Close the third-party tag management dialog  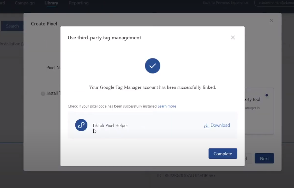(233, 37)
